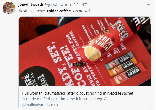Select the bold 'spider coffee' text
Screen dimensions: 156x110
(59, 11)
